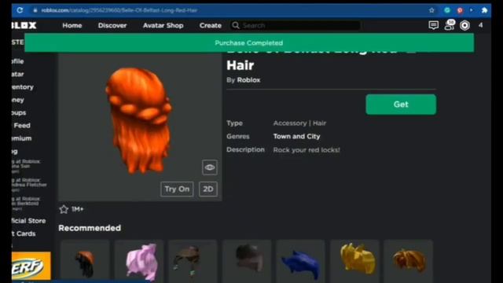Click the Town and City genre link
The image size is (503, 283).
tap(297, 136)
